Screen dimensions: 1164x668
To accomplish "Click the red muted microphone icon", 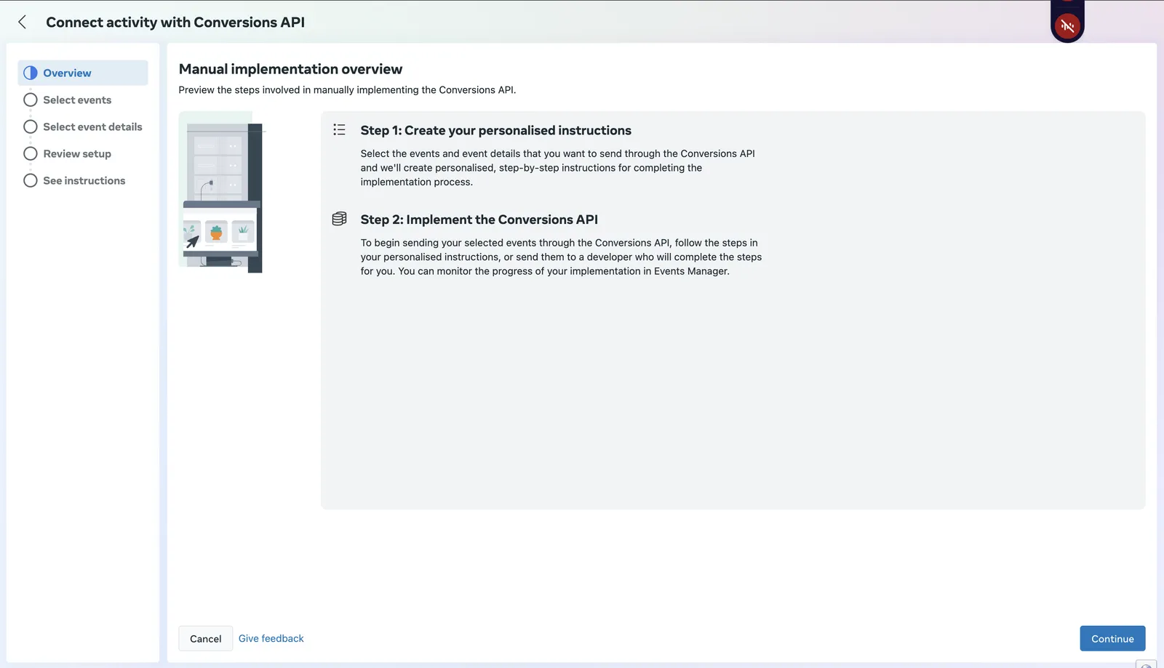I will (x=1067, y=26).
